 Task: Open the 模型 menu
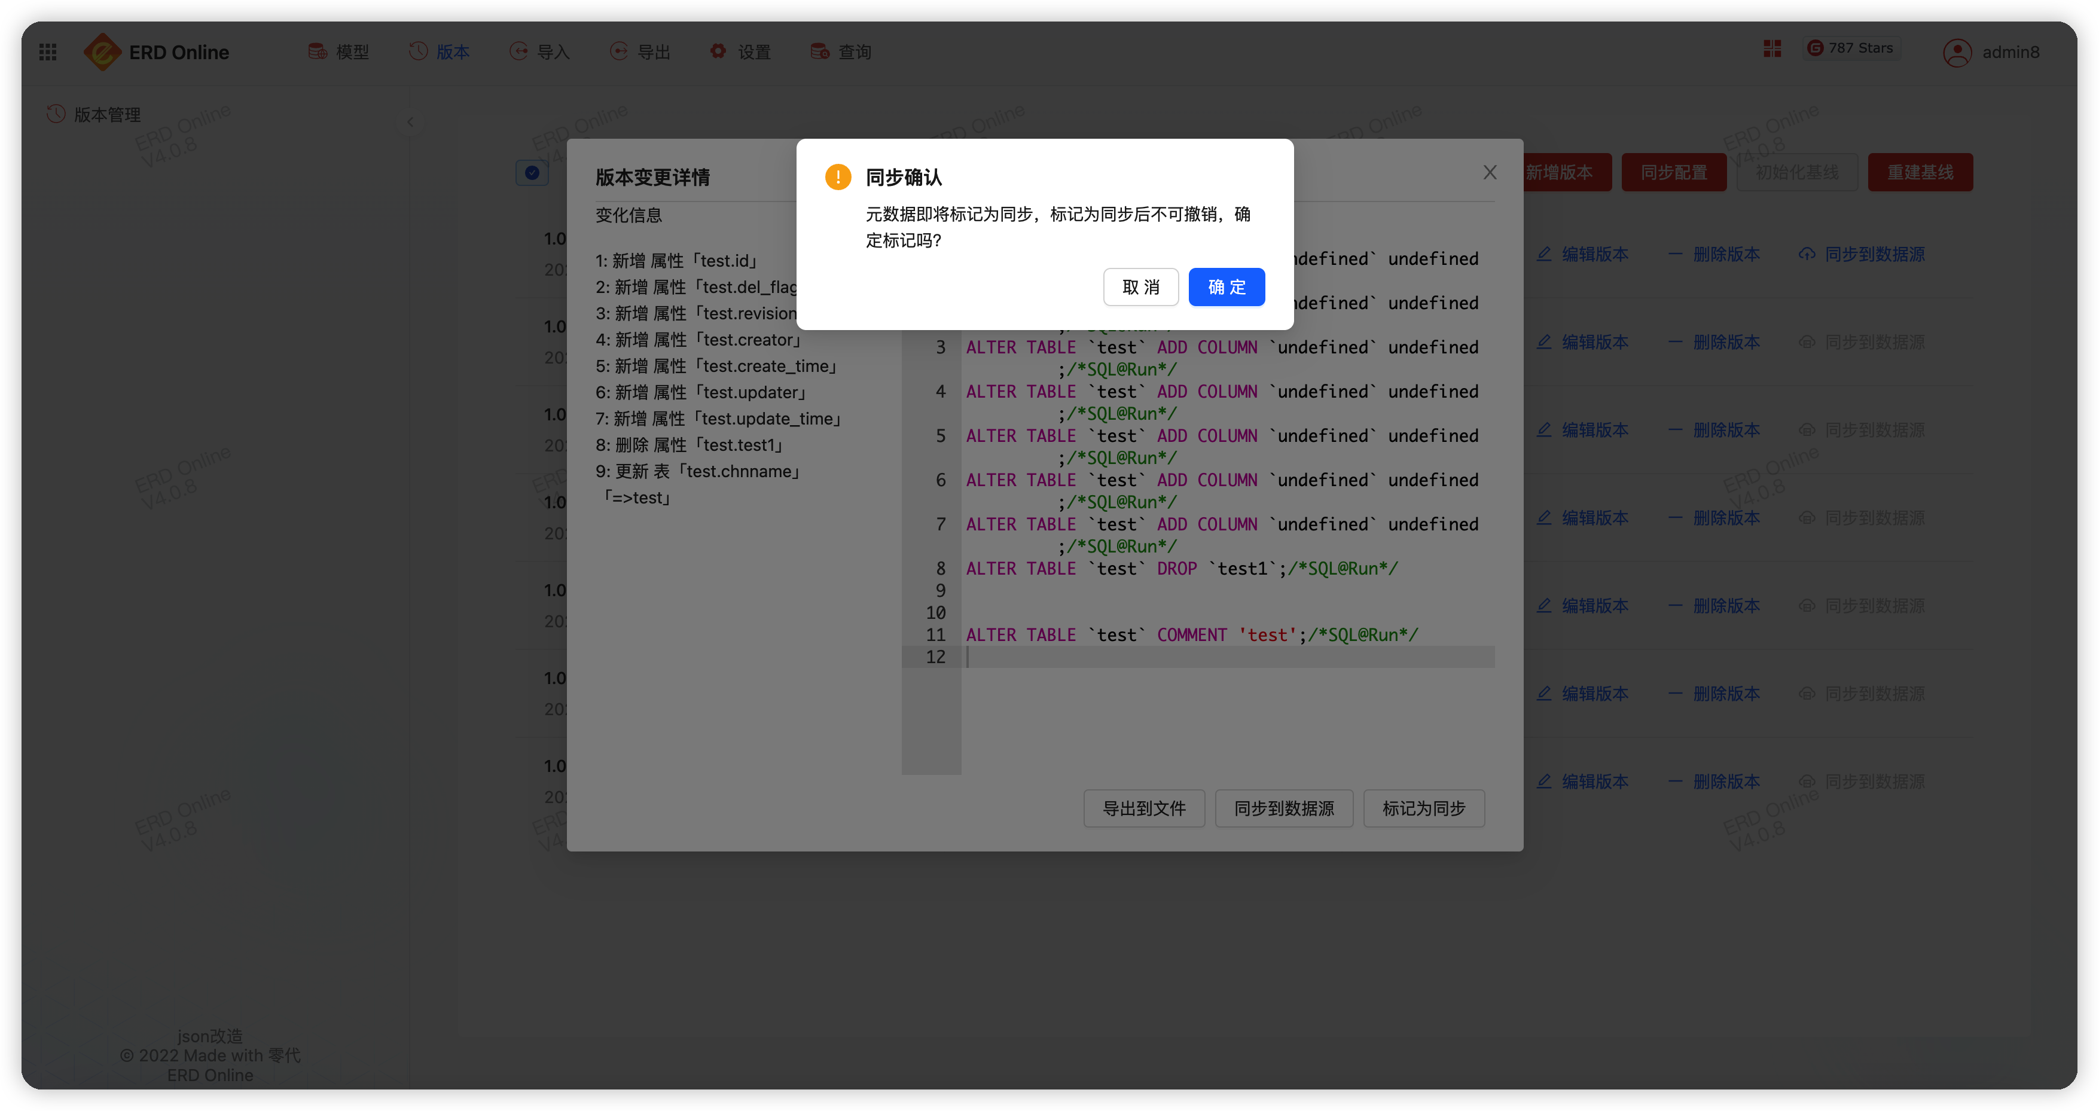click(x=339, y=52)
